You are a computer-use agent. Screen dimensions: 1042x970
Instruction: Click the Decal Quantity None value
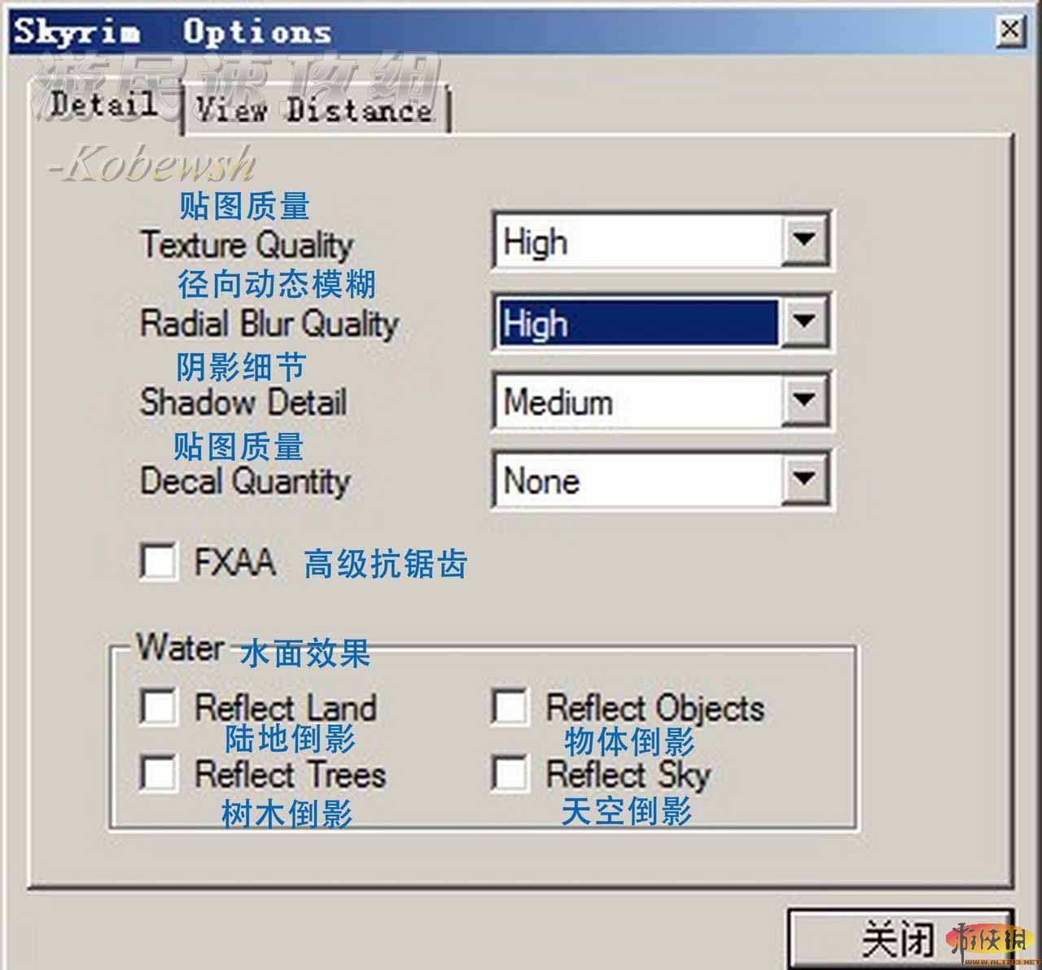click(638, 479)
